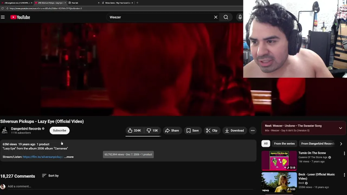347x195 pixels.
Task: Click the user avatar beside comment box
Action: point(3,187)
